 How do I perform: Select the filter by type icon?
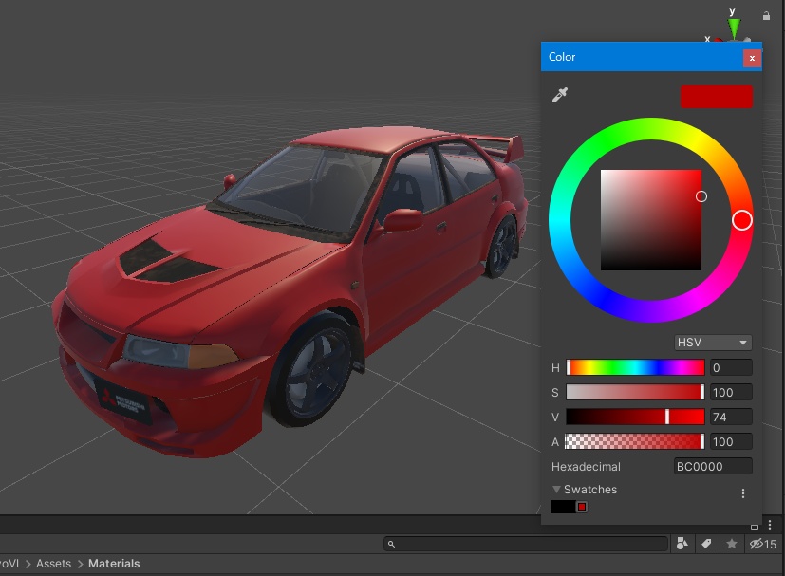tap(682, 543)
